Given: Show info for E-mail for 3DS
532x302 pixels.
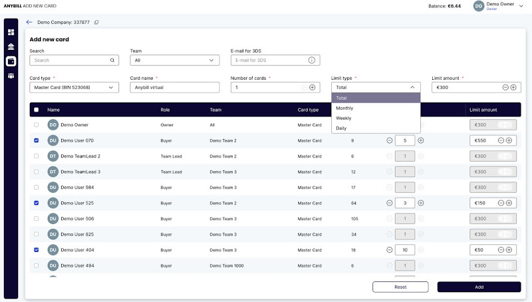Looking at the screenshot, I should (x=311, y=60).
